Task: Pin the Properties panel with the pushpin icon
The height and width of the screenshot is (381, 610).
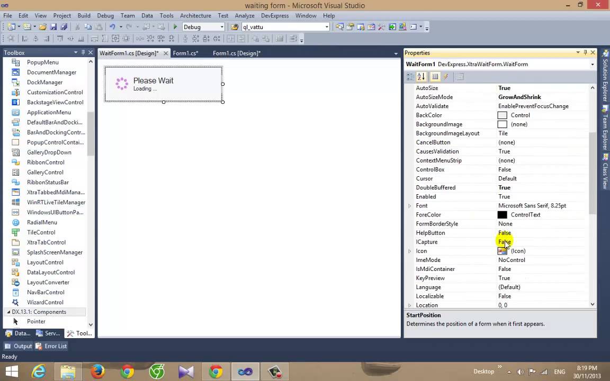Action: click(585, 52)
